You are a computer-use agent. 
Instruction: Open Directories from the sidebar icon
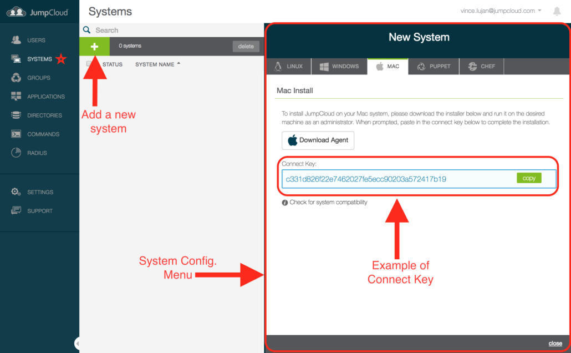pyautogui.click(x=16, y=115)
